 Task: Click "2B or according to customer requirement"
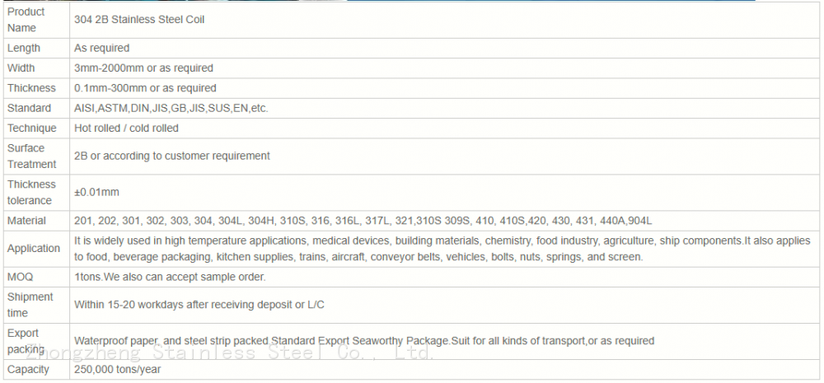(x=172, y=156)
